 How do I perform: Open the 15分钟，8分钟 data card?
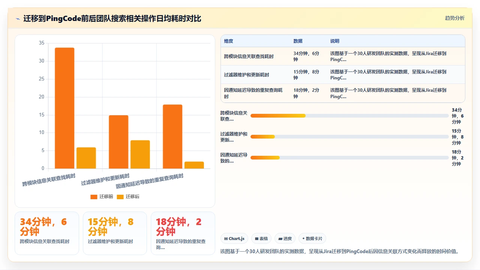coord(115,233)
